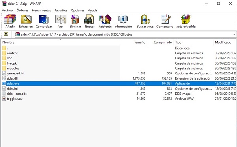The image size is (237, 147).
Task: Expand the archive path dropdown arrow
Action: (234, 34)
